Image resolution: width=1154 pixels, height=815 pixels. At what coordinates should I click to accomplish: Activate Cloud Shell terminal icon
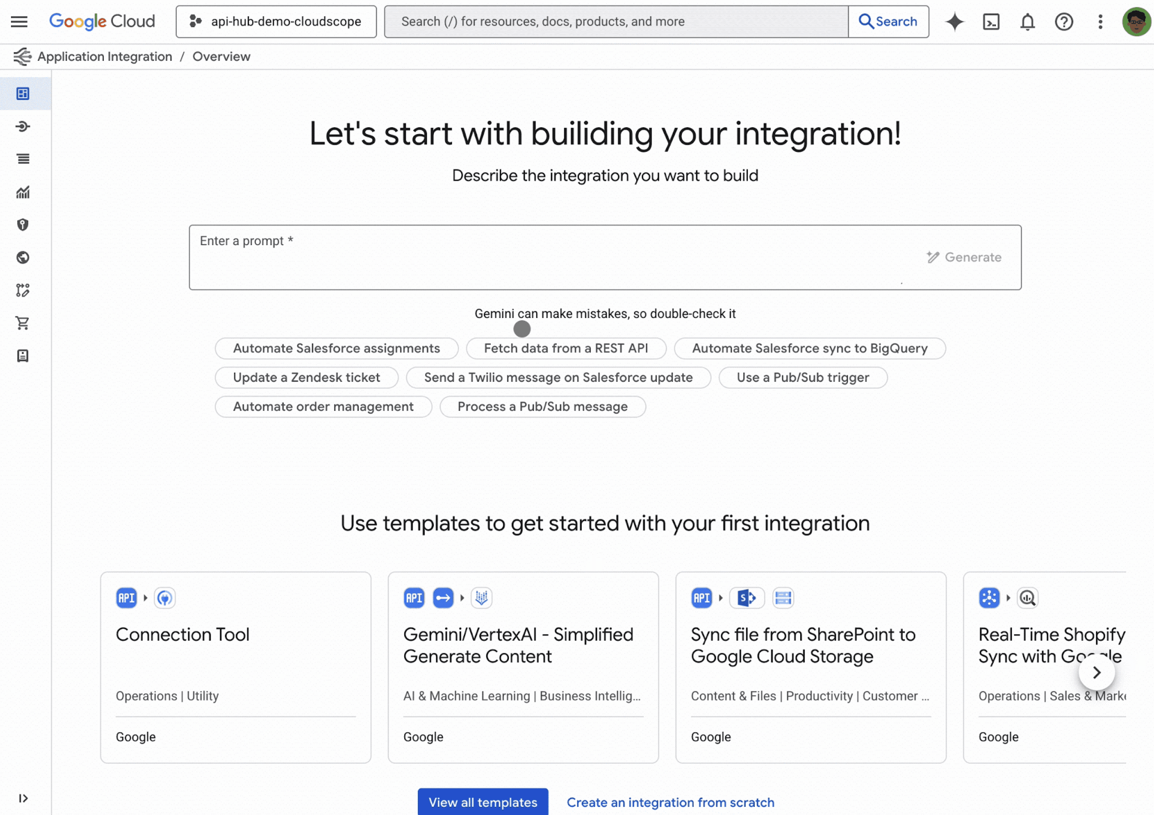[x=991, y=22]
